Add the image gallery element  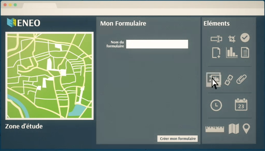(x=213, y=80)
